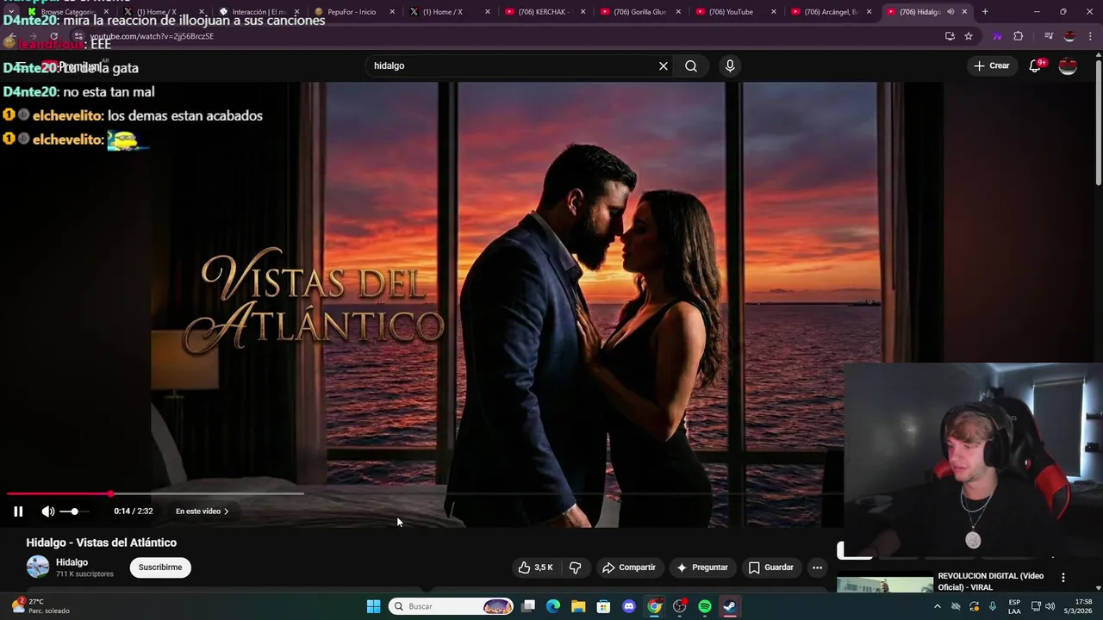Screen dimensions: 1103x620
Task: Switch to the 'Interacción' tab
Action: coord(256,12)
